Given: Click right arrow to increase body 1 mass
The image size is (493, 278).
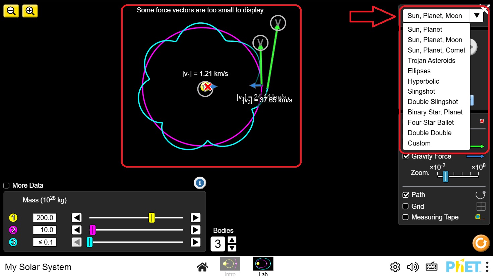Looking at the screenshot, I should [x=195, y=218].
